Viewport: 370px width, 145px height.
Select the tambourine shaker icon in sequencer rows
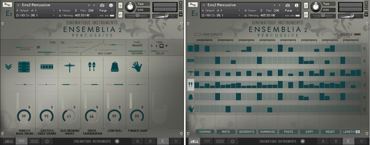191,85
